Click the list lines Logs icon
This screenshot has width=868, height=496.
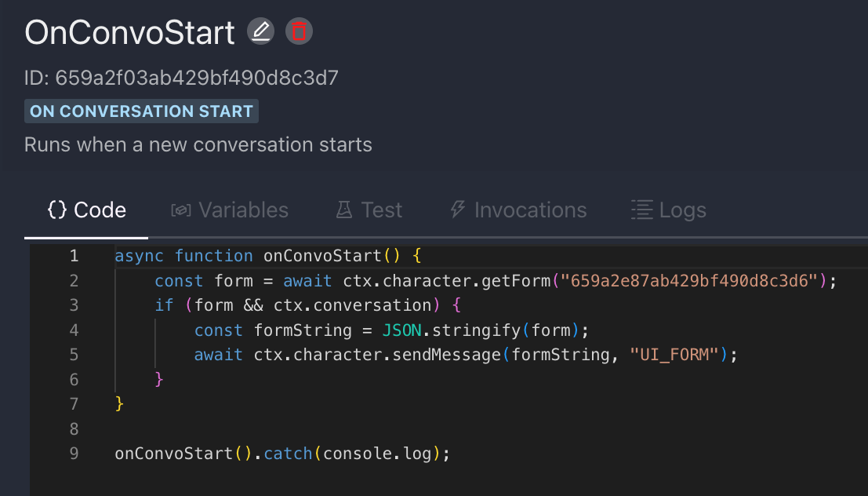(x=642, y=210)
